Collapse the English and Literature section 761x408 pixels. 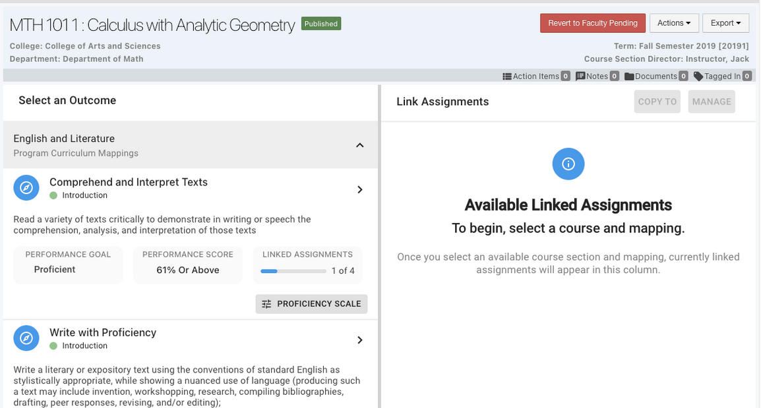[359, 145]
